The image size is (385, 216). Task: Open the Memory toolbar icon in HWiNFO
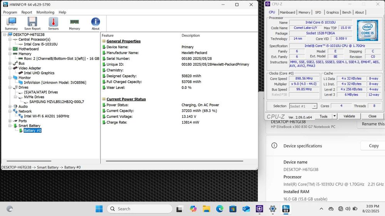pyautogui.click(x=74, y=24)
